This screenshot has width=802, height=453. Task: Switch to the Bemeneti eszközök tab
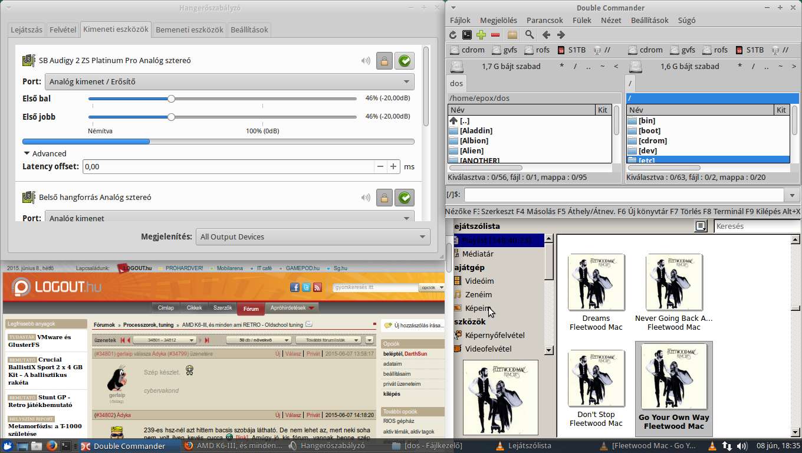point(189,29)
